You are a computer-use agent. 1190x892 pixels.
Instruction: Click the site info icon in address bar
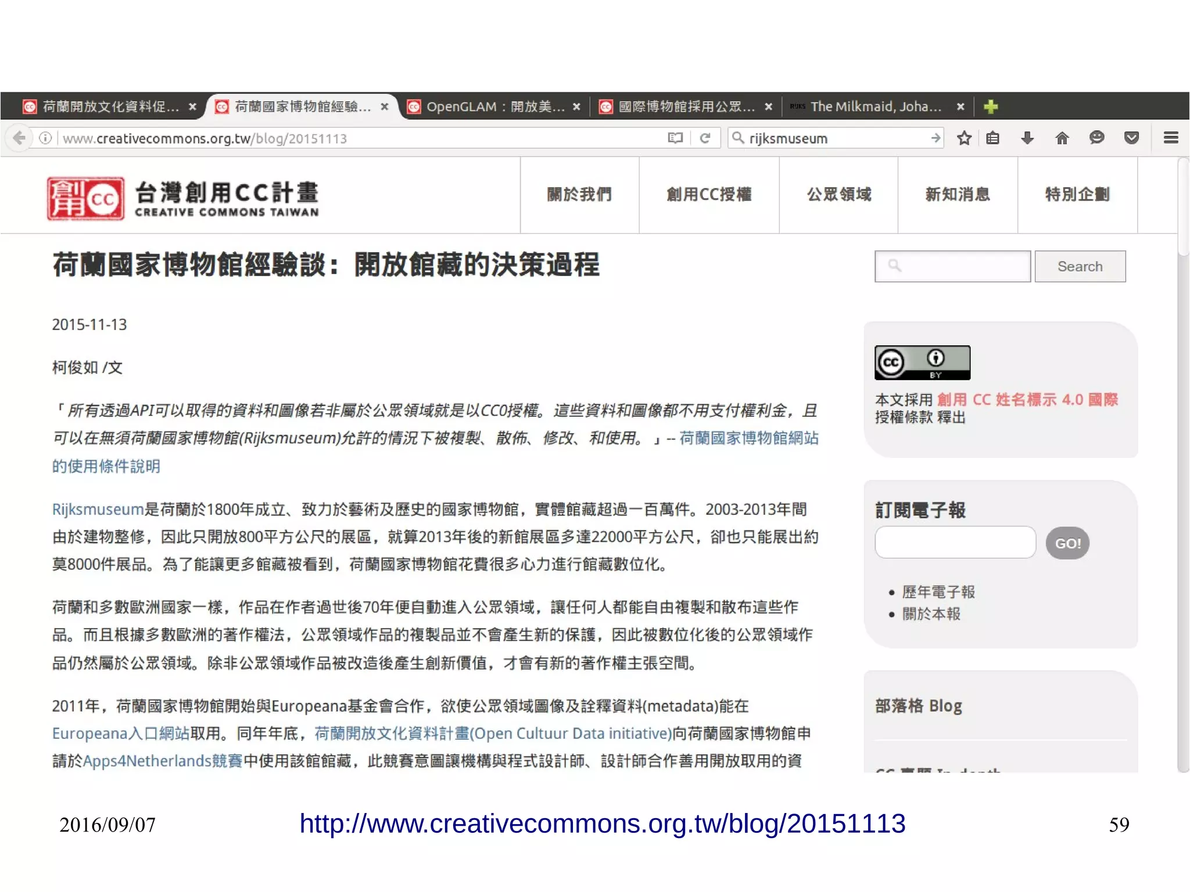(x=45, y=138)
